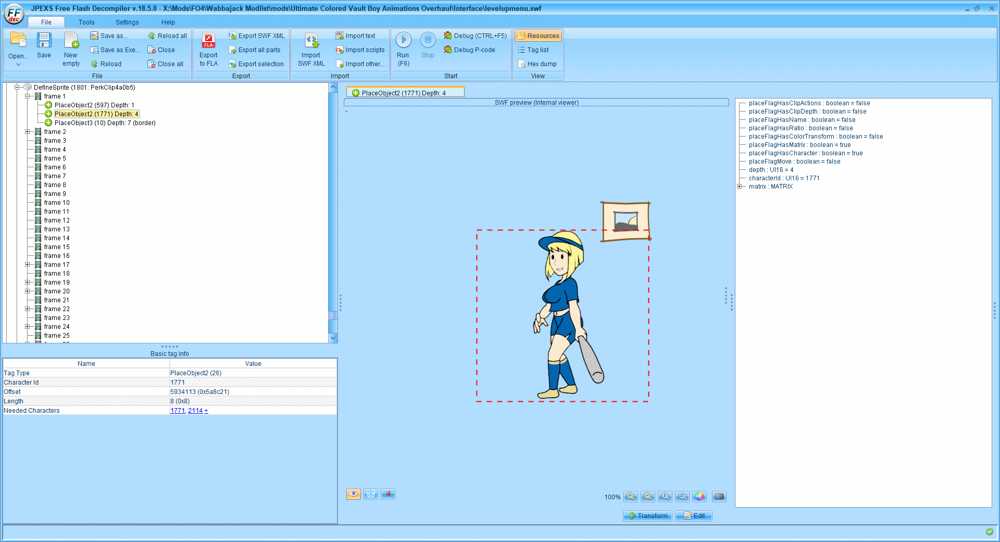This screenshot has width=1000, height=542.
Task: Click the green status check icon
Action: 990,532
